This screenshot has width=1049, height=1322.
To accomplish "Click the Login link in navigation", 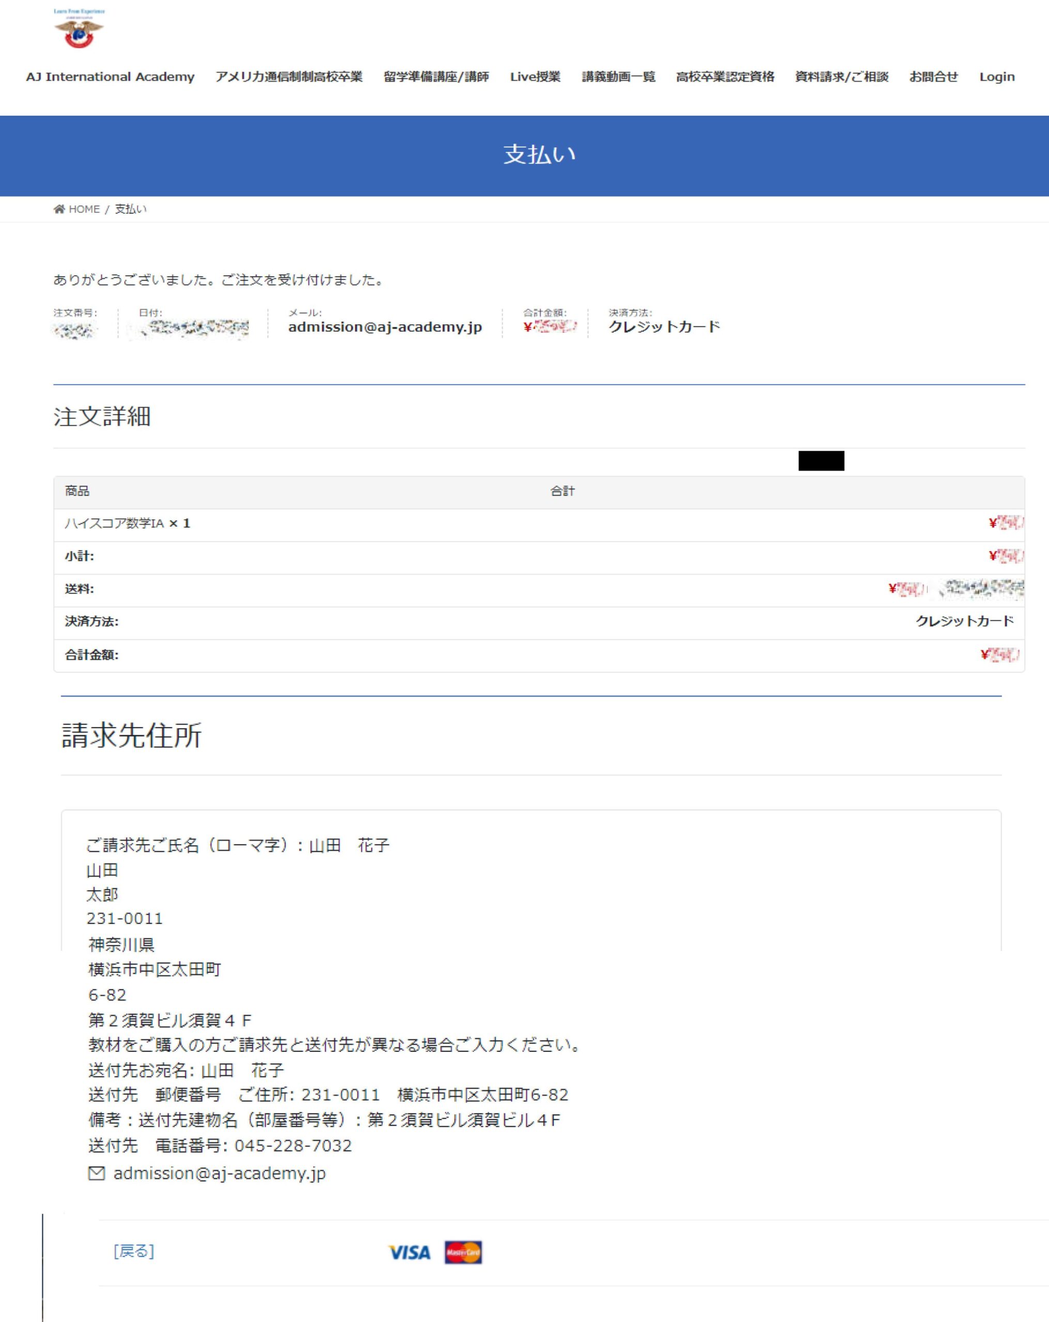I will [x=996, y=76].
